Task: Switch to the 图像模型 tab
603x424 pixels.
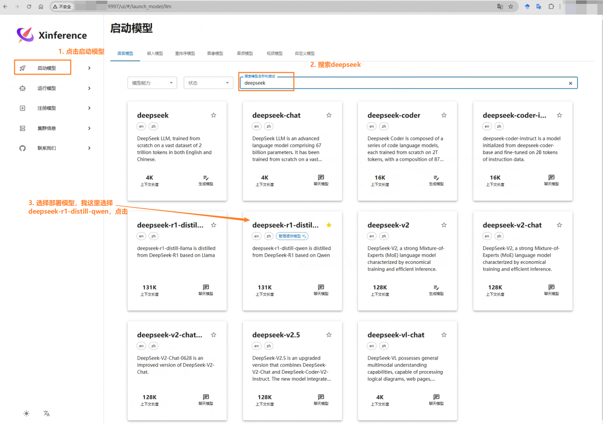Action: [215, 53]
